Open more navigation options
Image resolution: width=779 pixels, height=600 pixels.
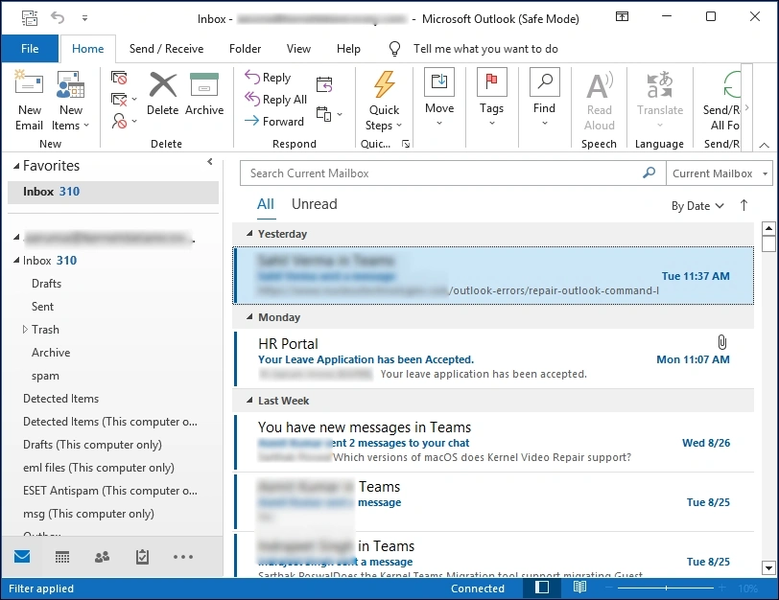tap(183, 557)
